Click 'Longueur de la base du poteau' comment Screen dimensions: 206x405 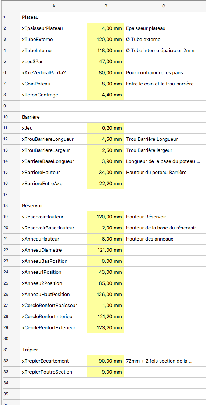(x=164, y=161)
